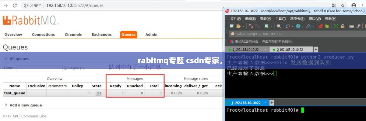Add new tab in lower Xshell pane
The height and width of the screenshot is (121, 366).
coord(272,103)
